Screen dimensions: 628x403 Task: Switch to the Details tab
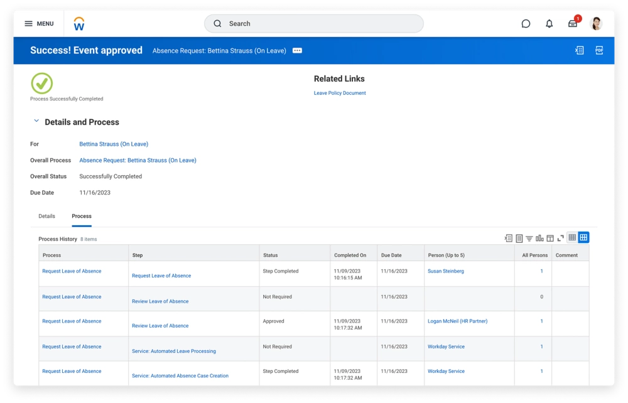pos(47,216)
